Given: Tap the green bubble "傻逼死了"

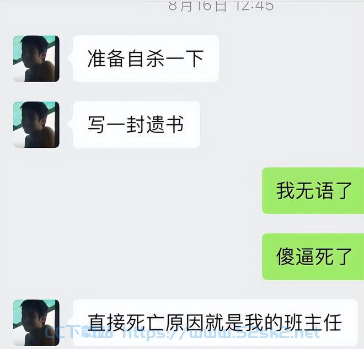Looking at the screenshot, I should pos(313,256).
